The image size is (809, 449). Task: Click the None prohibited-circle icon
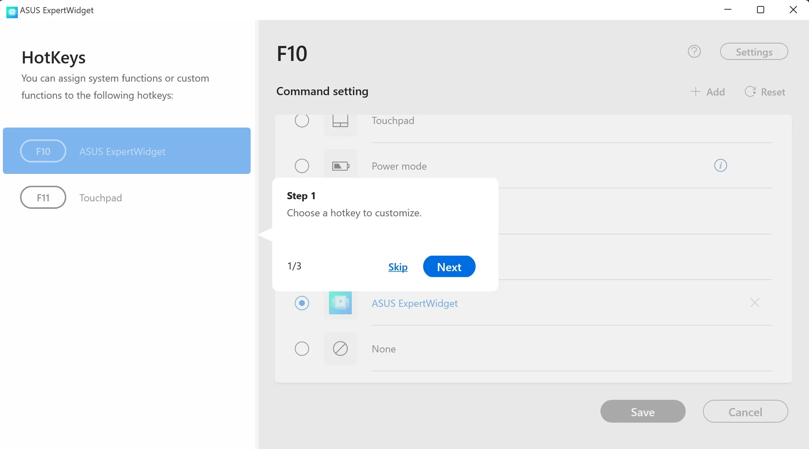point(340,349)
